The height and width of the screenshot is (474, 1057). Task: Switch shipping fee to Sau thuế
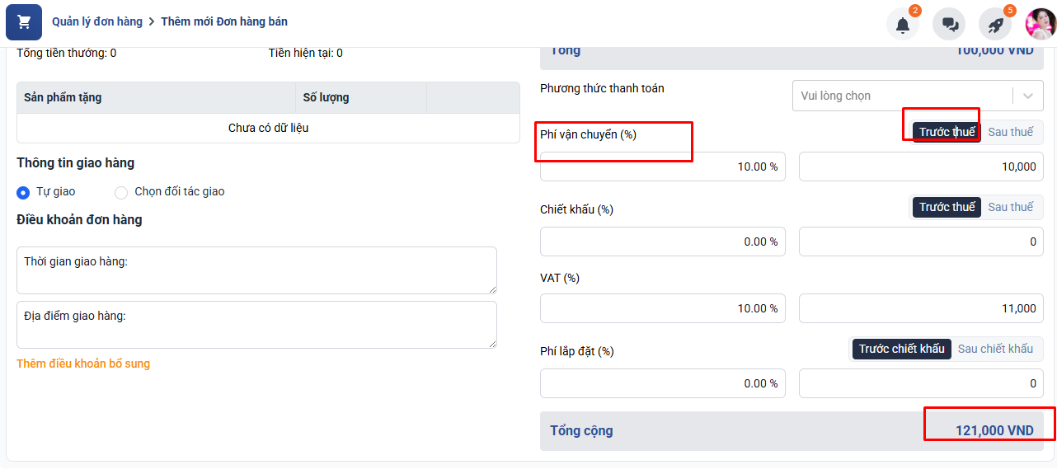coord(1011,132)
